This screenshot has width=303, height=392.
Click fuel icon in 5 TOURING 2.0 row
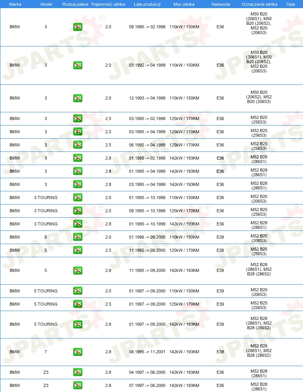pos(78,291)
